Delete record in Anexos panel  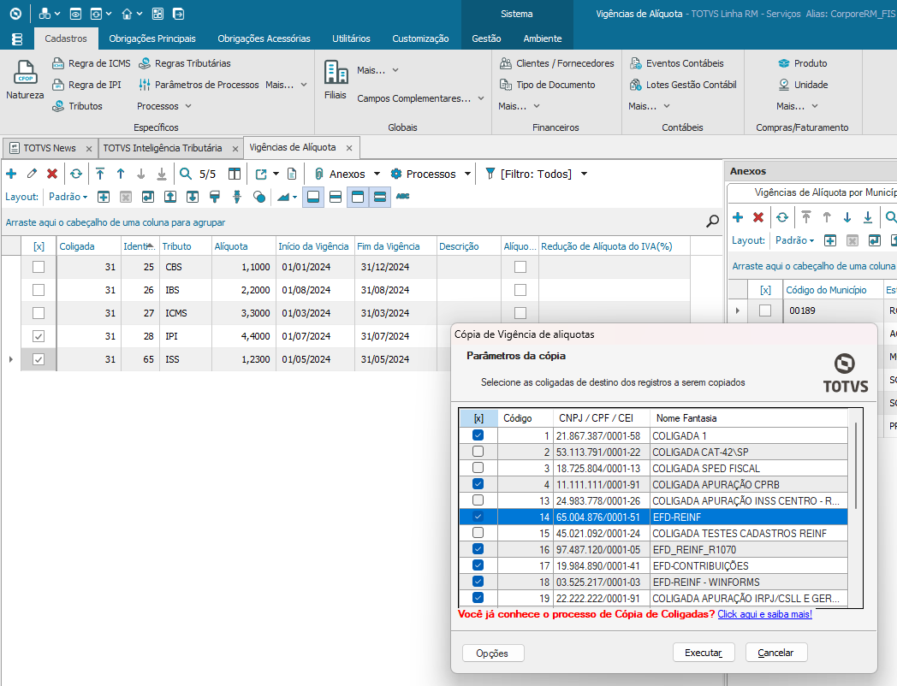758,217
